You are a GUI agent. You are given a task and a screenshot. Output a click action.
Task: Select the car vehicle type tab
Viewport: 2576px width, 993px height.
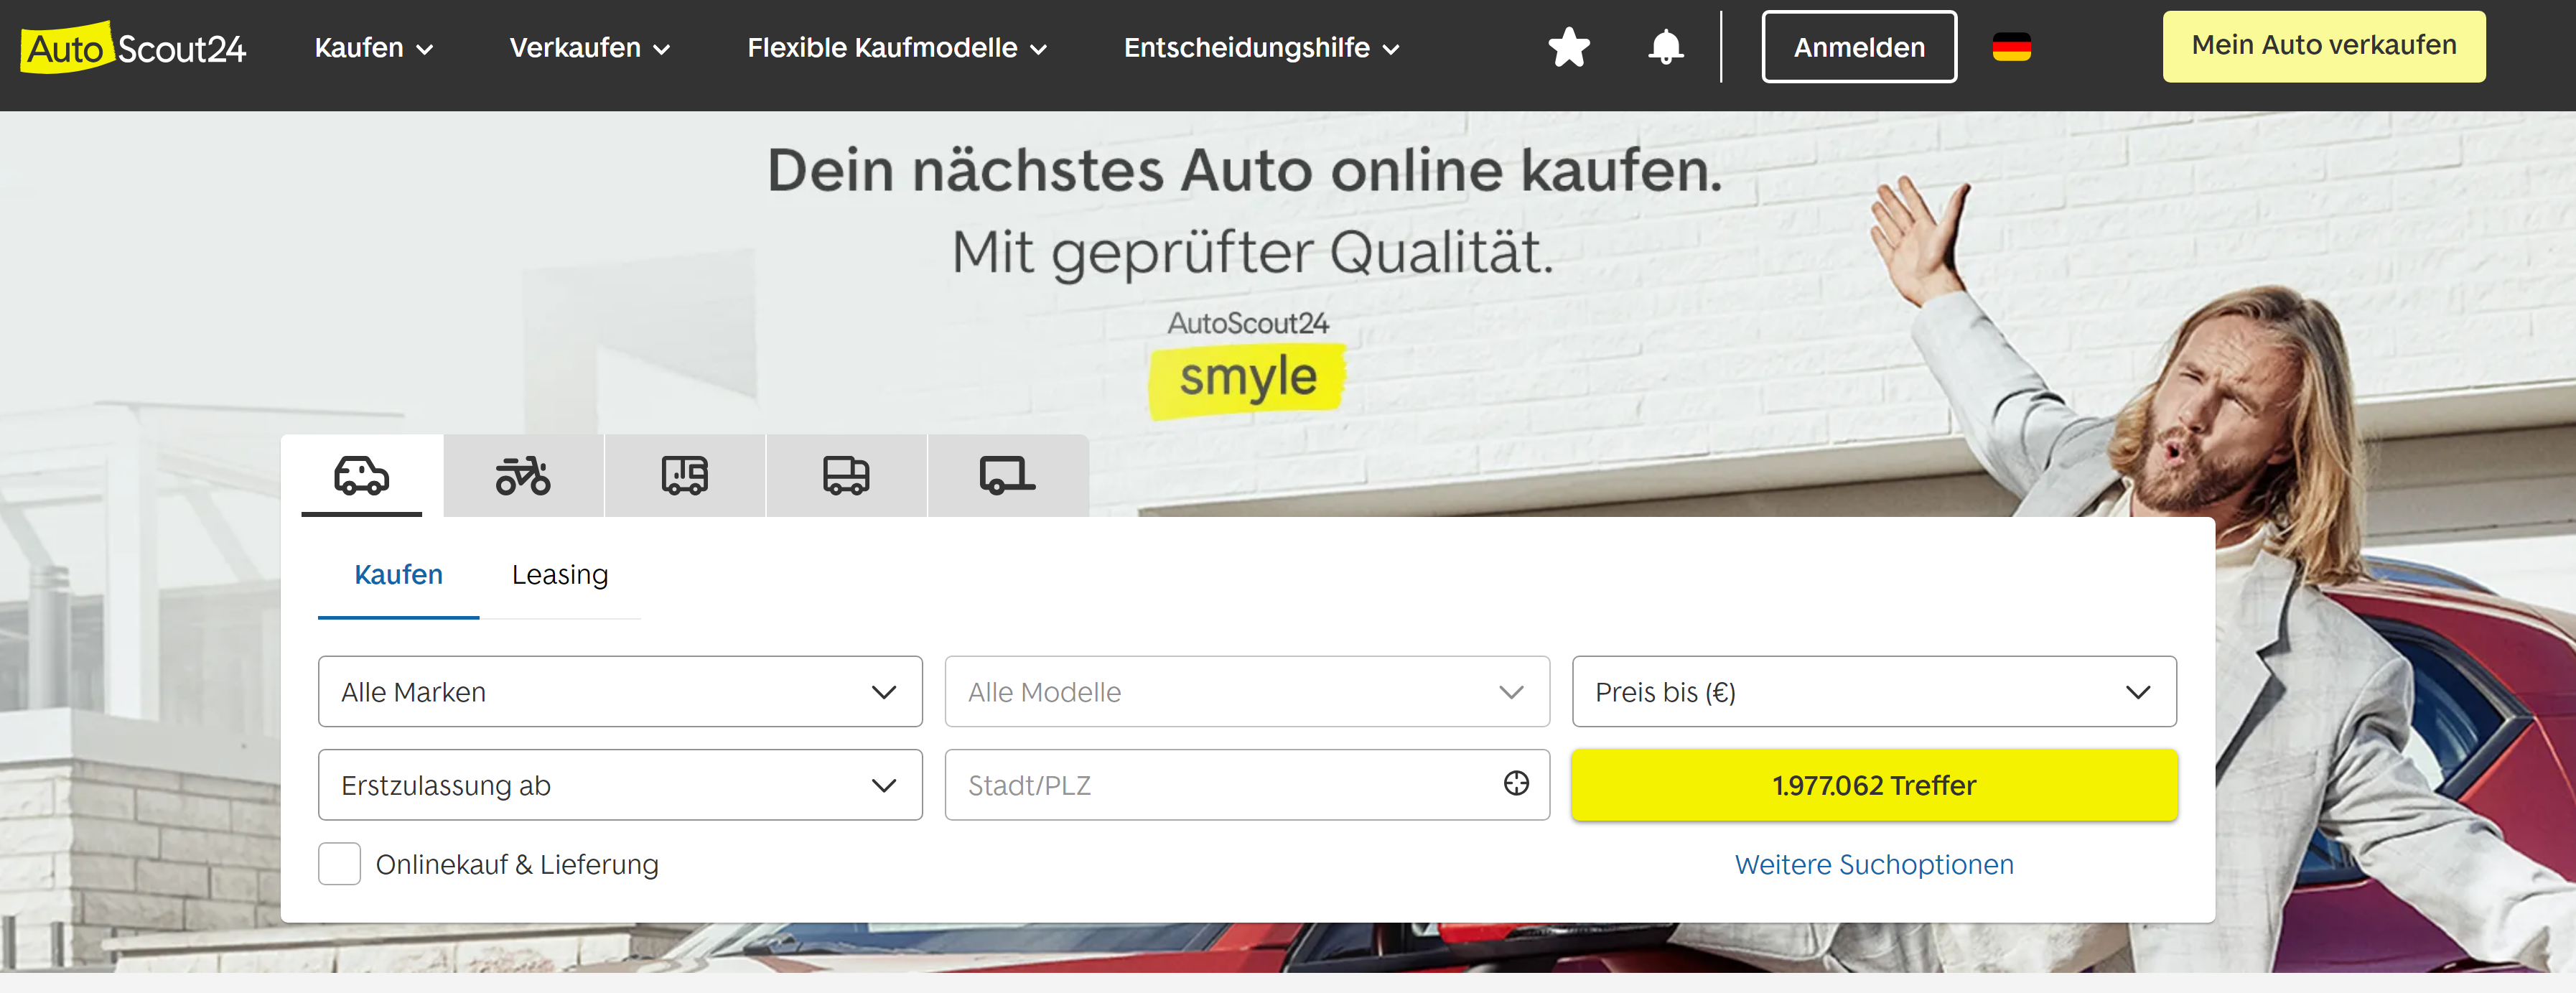tap(361, 476)
